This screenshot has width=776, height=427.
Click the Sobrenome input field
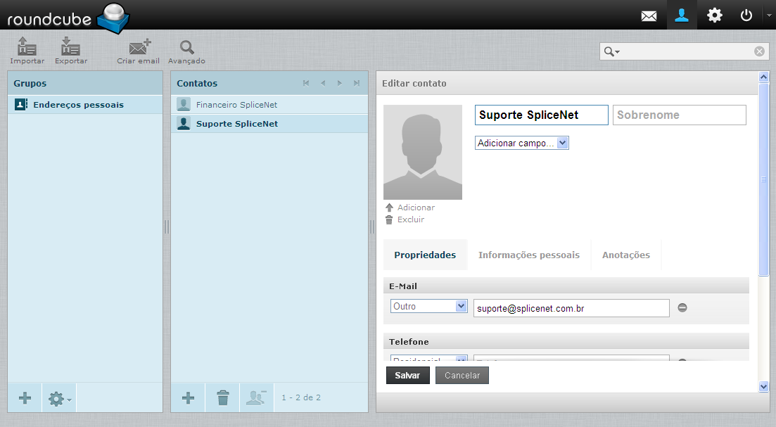point(680,115)
